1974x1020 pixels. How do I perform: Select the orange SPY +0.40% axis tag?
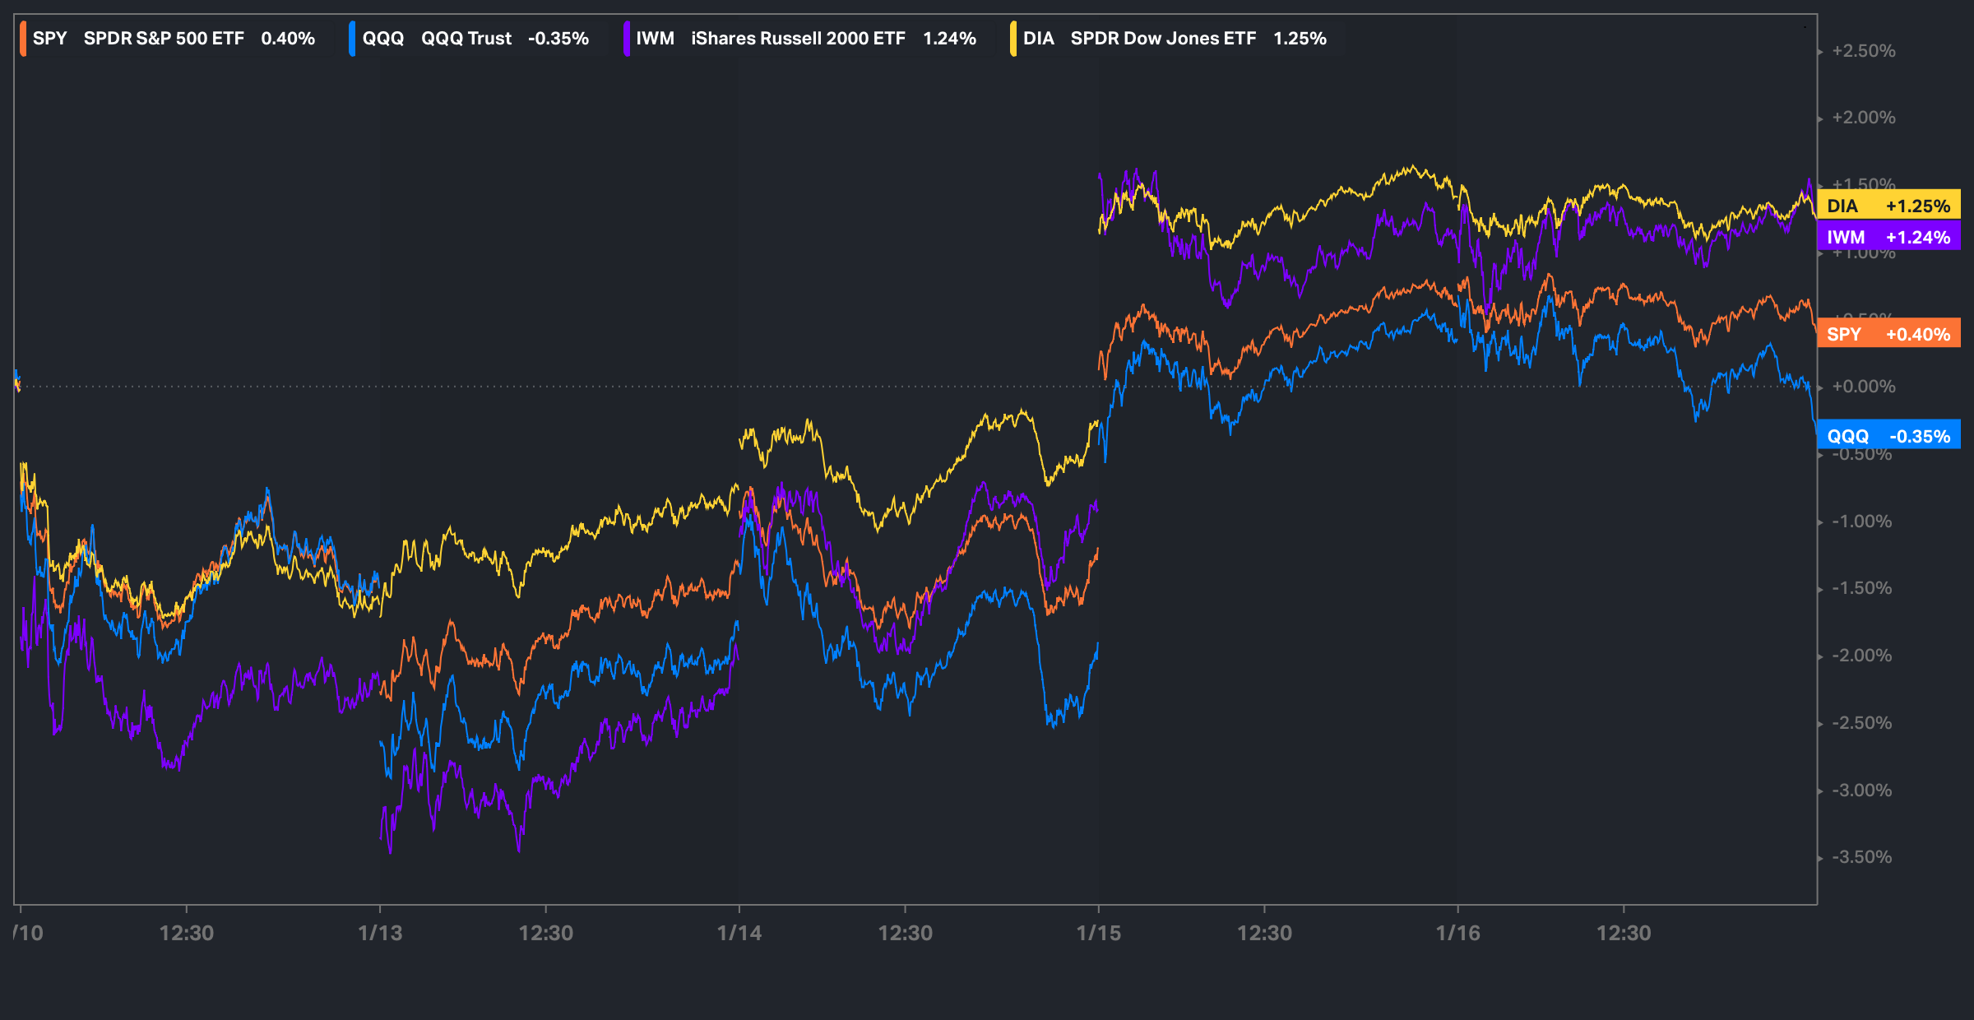tap(1888, 334)
